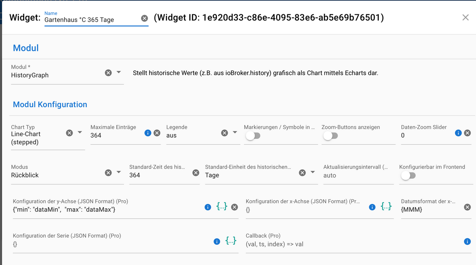Show info for Daten-Zoom Slider
Viewport: 476px width, 265px height.
coord(458,133)
